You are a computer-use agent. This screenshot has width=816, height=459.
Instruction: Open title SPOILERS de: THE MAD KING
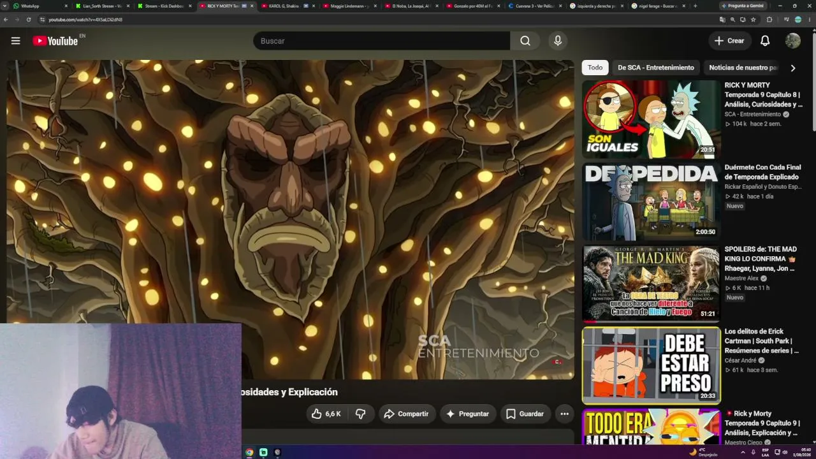(761, 259)
